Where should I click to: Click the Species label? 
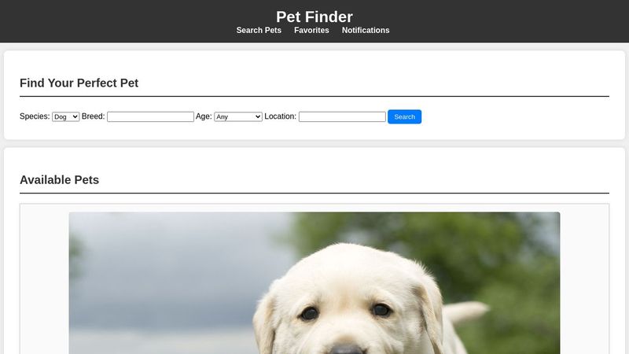point(35,116)
